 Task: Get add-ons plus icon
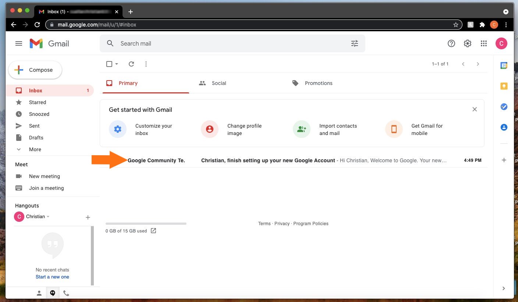(x=504, y=160)
